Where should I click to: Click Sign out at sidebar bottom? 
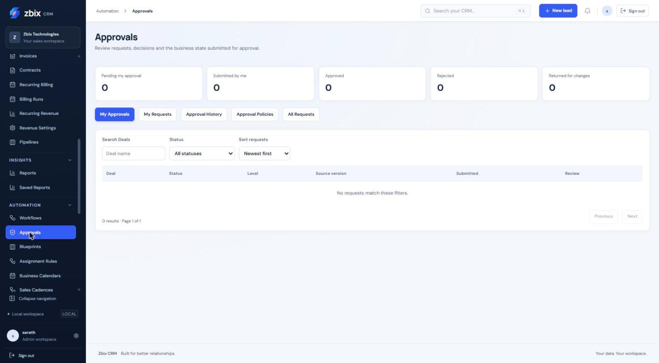pyautogui.click(x=22, y=356)
